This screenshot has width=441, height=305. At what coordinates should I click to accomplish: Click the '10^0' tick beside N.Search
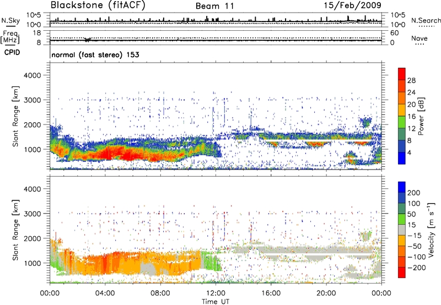pyautogui.click(x=398, y=25)
